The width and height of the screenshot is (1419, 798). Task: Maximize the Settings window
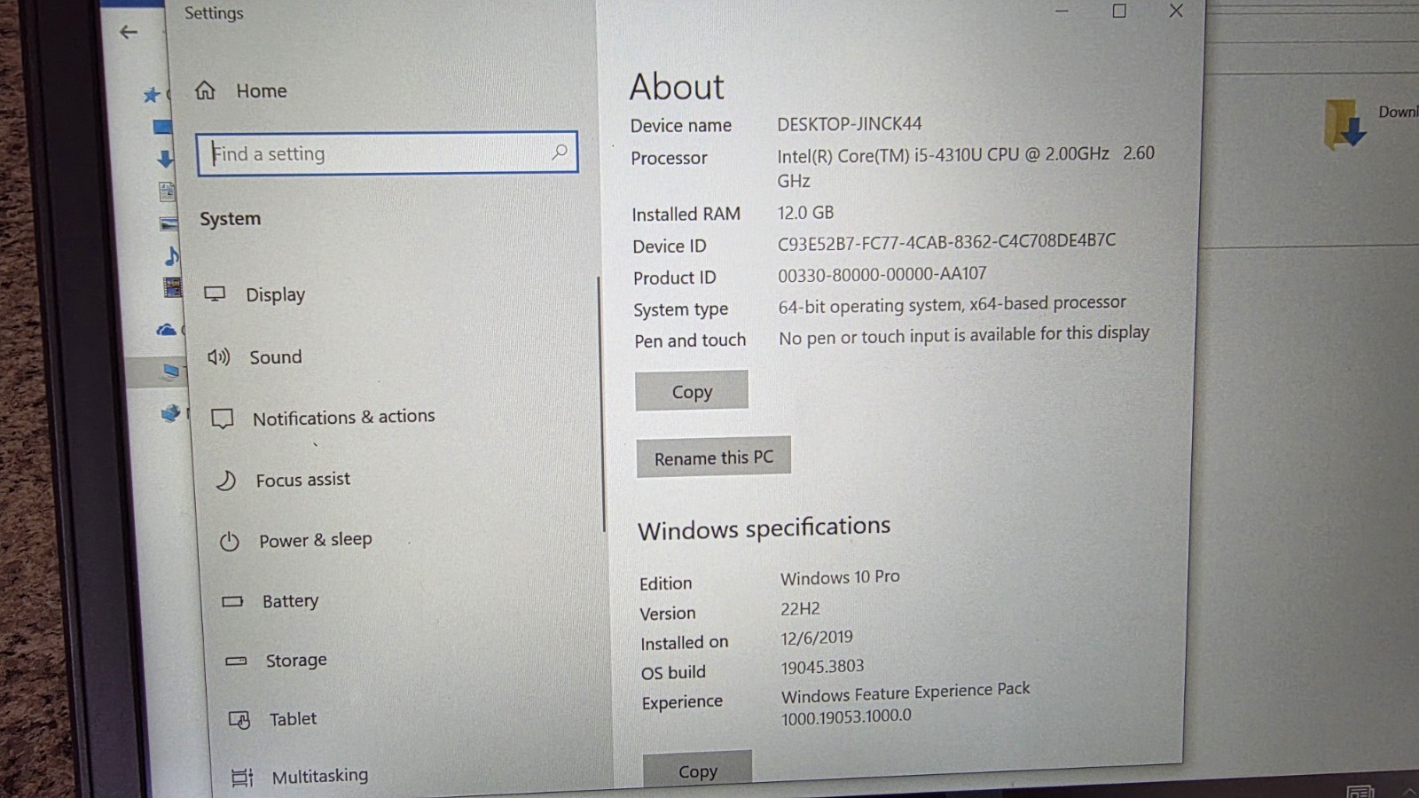coord(1119,11)
